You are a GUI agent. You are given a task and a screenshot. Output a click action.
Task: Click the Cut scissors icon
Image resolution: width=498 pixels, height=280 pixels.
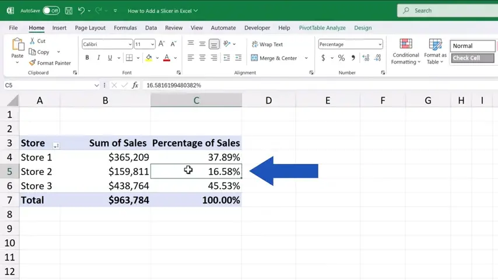pyautogui.click(x=33, y=41)
